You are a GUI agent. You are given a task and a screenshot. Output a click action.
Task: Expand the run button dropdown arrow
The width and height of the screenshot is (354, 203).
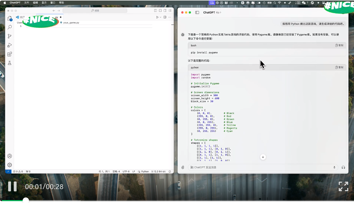(160, 17)
